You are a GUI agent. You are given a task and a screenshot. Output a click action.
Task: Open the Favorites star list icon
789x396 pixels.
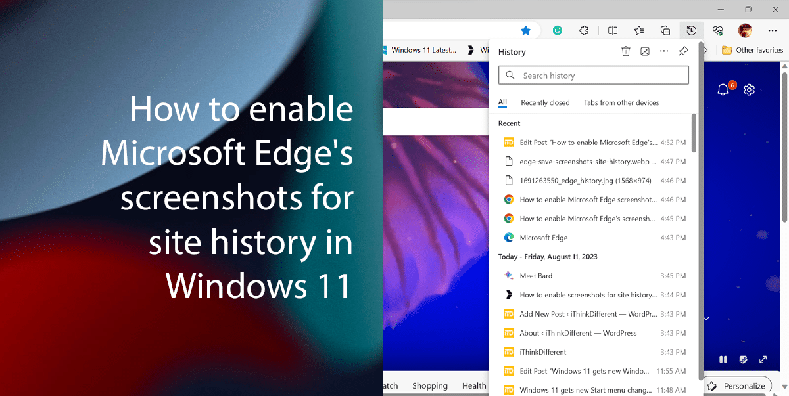tap(638, 30)
